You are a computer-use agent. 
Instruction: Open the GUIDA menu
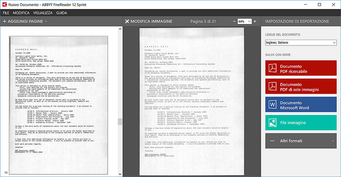[x=62, y=13]
